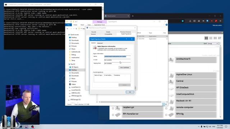Click the Type column header in Explorer
Screen dimensions: 230x129
(x=151, y=33)
